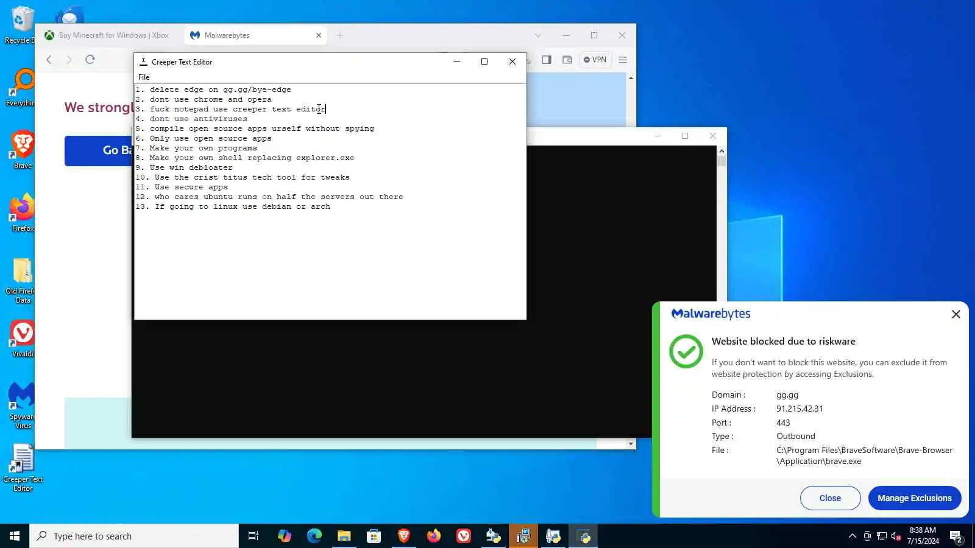Open the Malwarebytes desktop shortcut
The width and height of the screenshot is (975, 548).
(22, 406)
